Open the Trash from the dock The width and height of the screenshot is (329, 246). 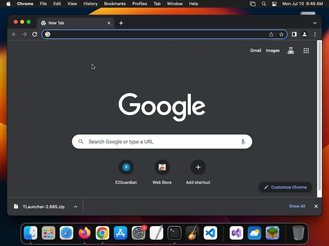click(x=298, y=233)
